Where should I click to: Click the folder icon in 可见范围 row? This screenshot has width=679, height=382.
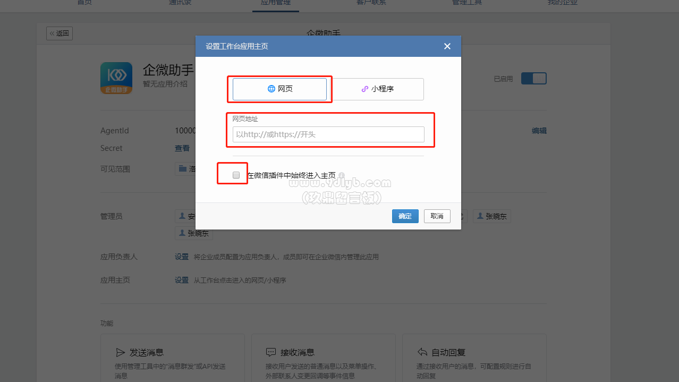(x=183, y=169)
